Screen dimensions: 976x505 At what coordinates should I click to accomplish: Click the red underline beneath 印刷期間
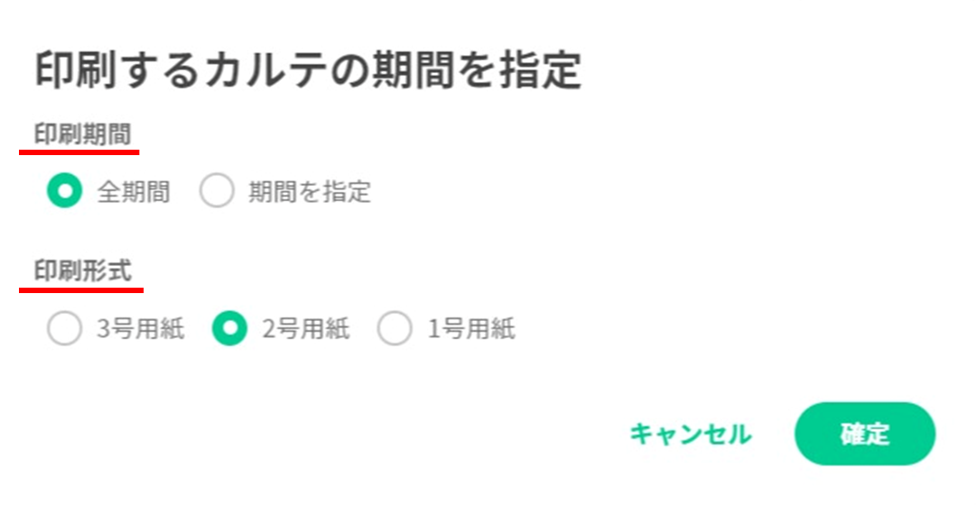click(x=79, y=152)
